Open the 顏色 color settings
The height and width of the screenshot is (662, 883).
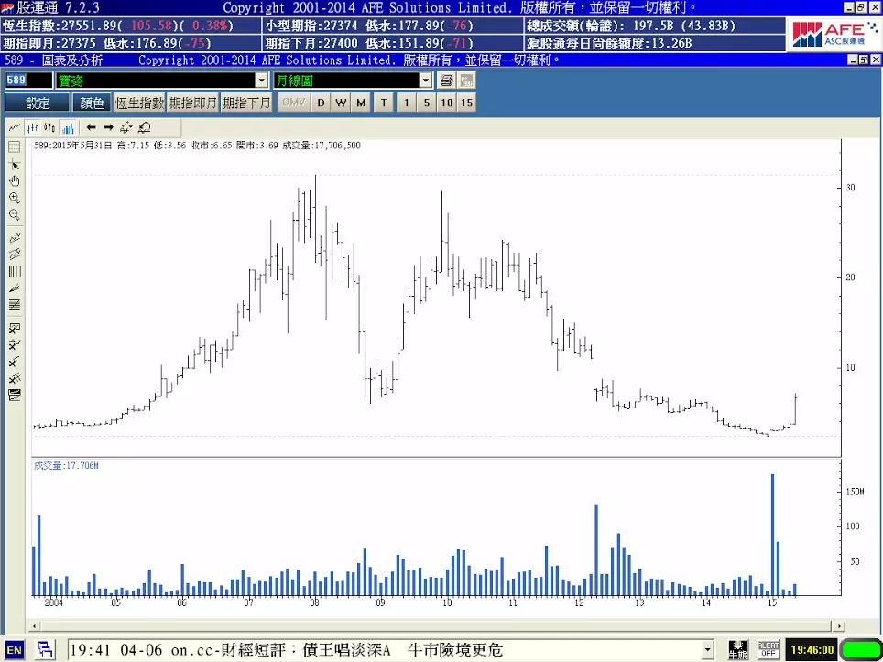tap(92, 103)
